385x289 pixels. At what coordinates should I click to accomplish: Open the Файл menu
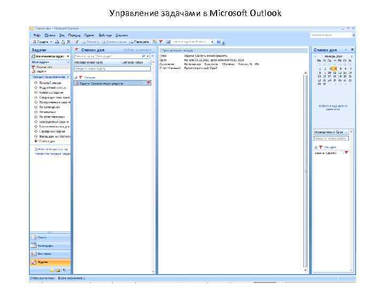click(x=37, y=35)
